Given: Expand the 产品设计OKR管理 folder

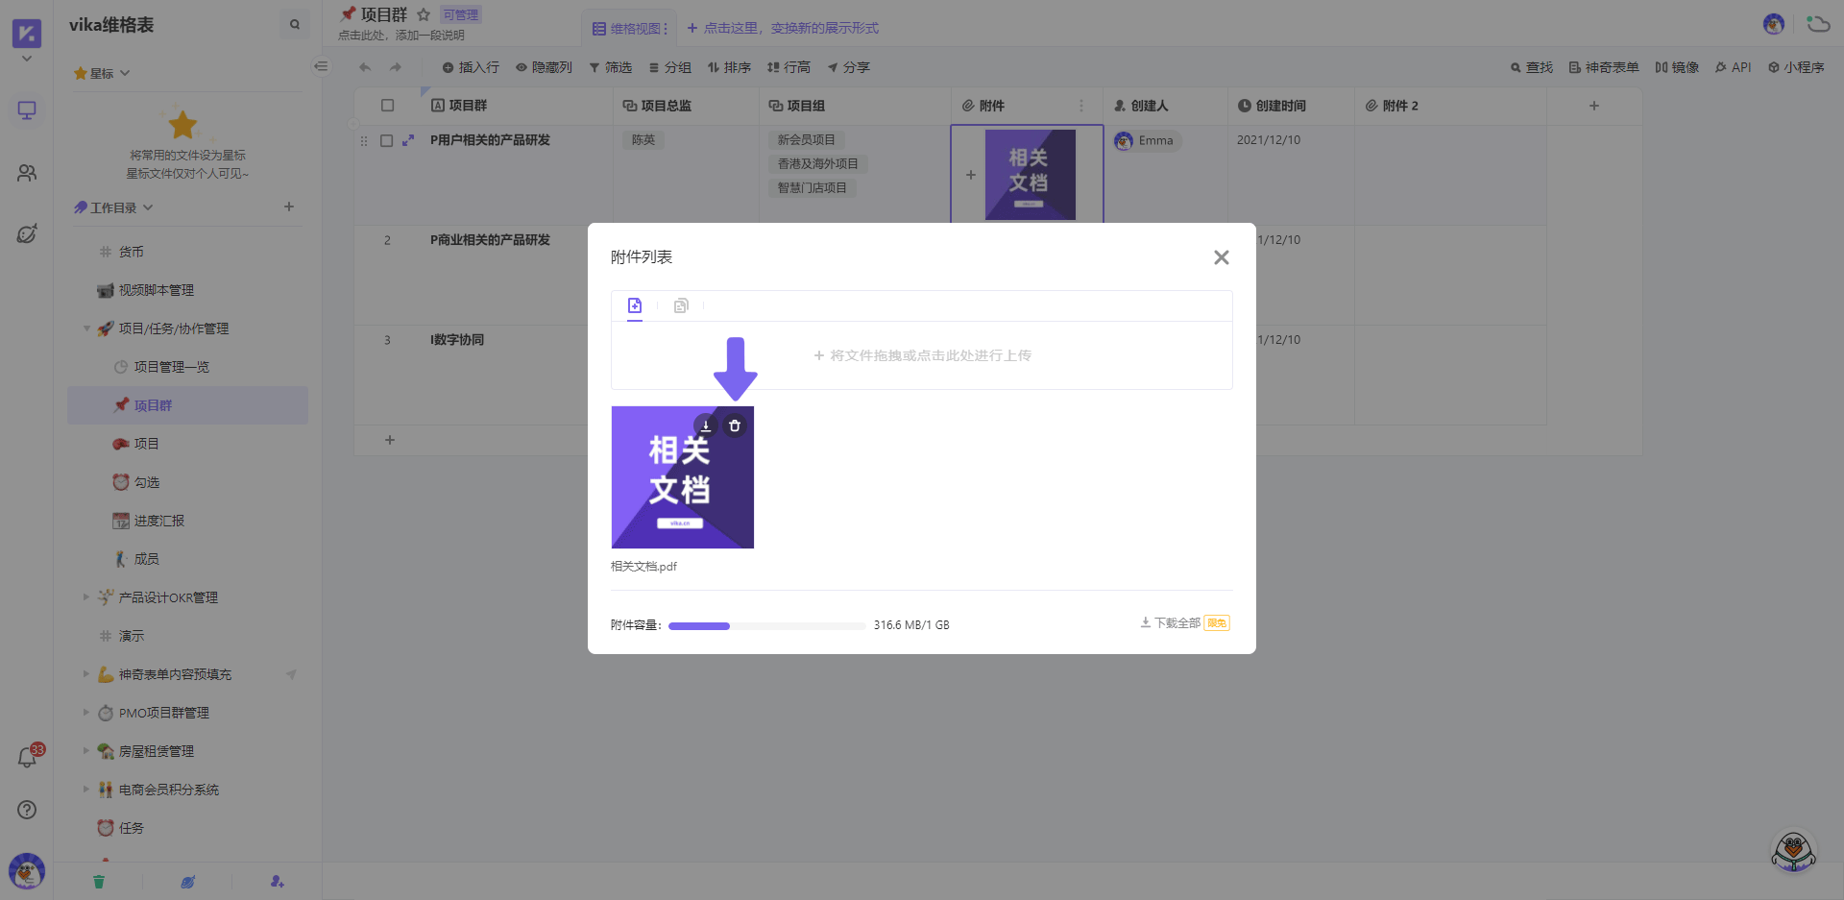Looking at the screenshot, I should point(86,597).
